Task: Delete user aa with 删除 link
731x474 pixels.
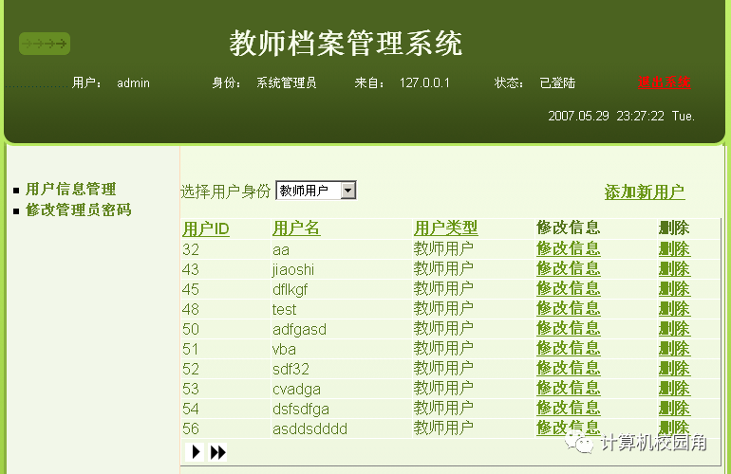Action: point(674,249)
